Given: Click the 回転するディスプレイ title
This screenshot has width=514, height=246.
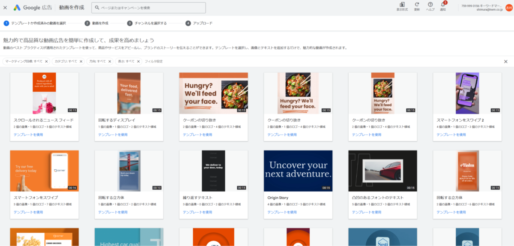Looking at the screenshot, I should click(x=116, y=120).
